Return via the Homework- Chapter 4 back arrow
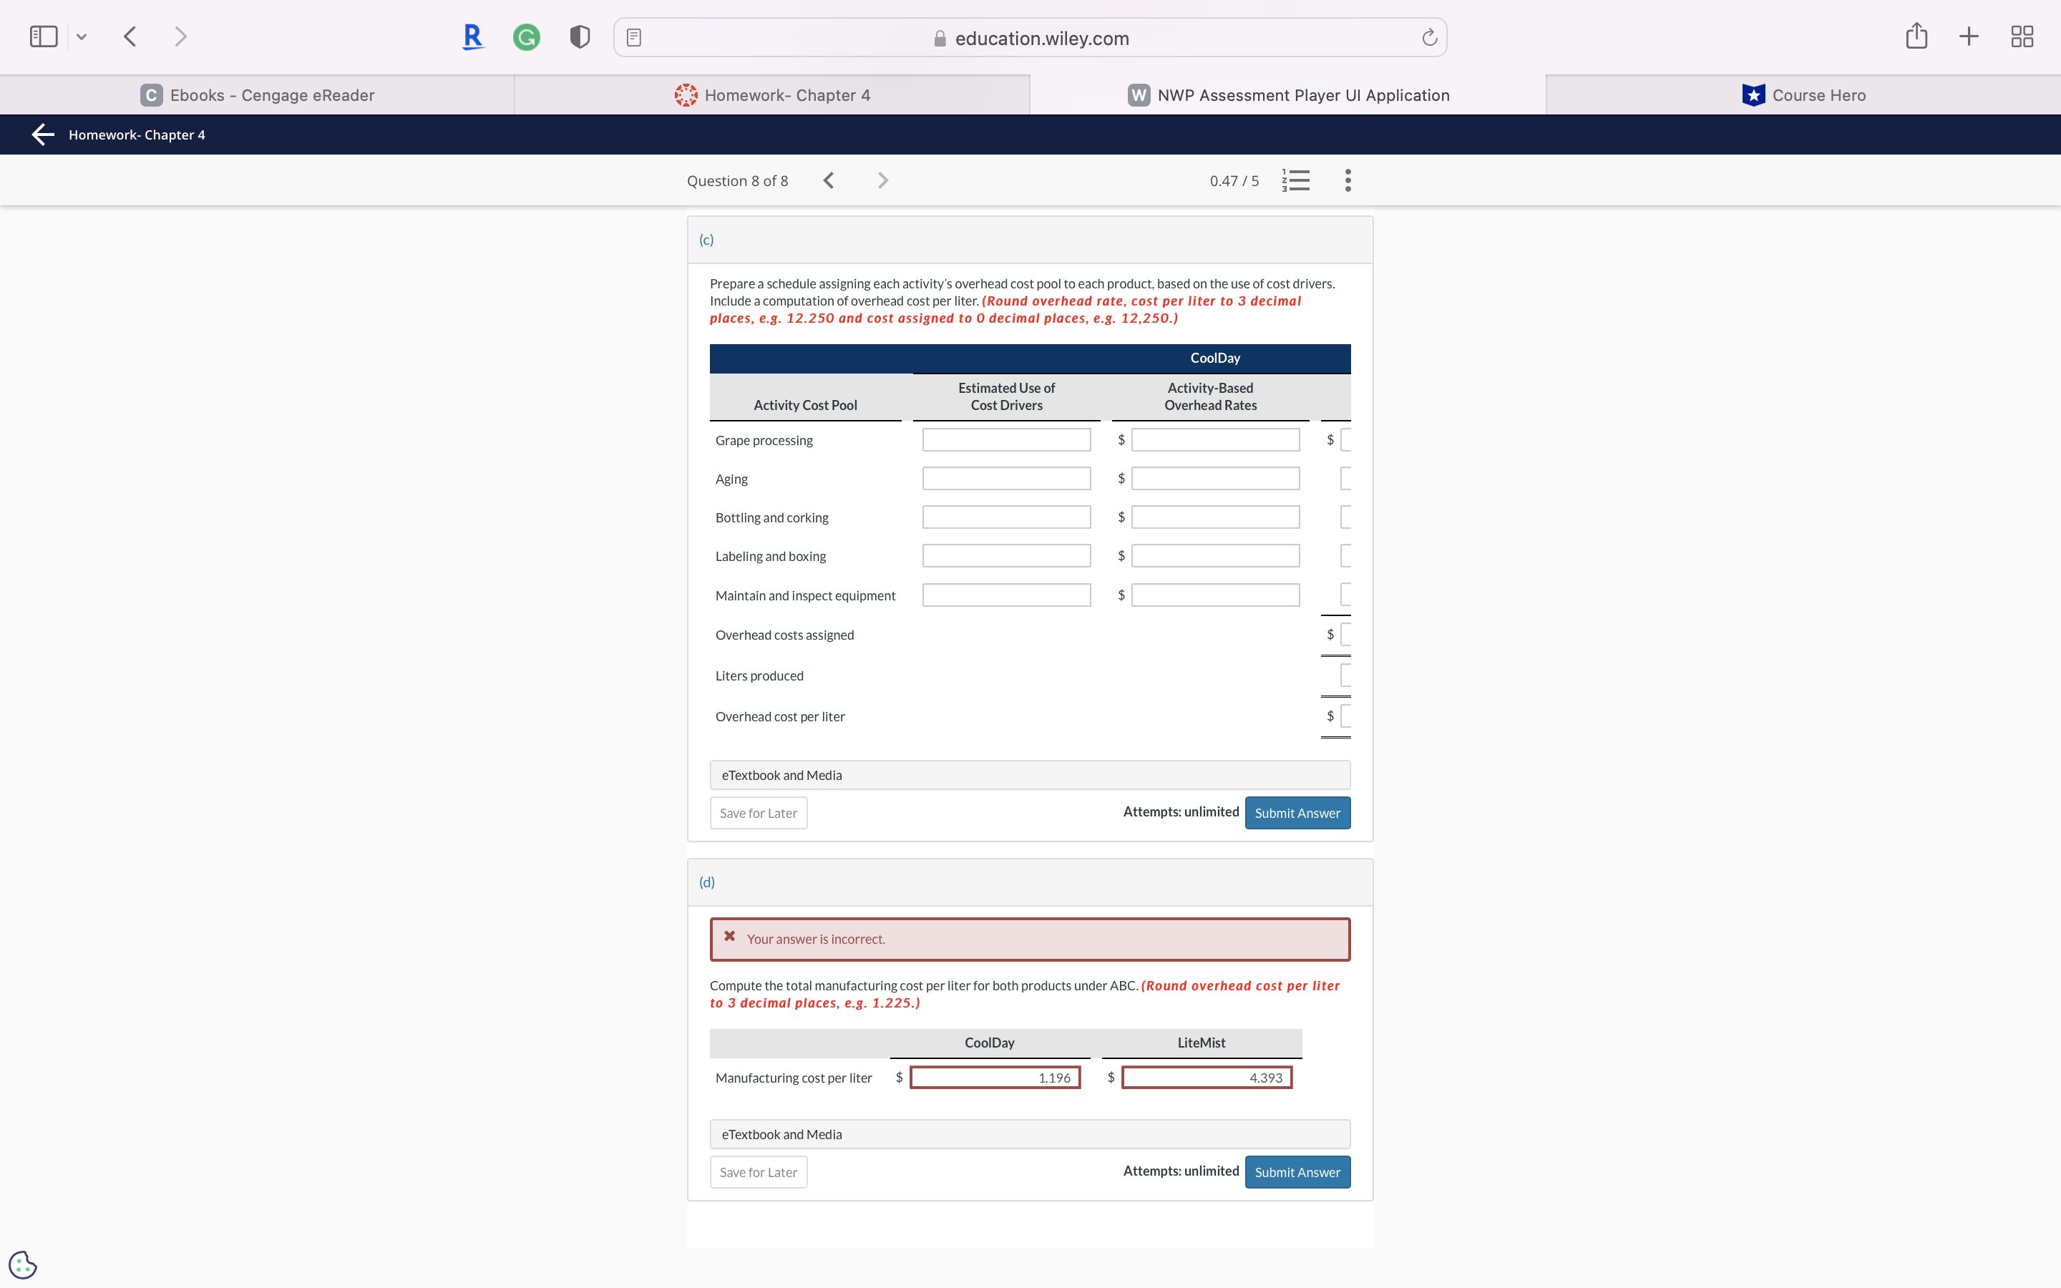Image resolution: width=2061 pixels, height=1288 pixels. pos(44,135)
